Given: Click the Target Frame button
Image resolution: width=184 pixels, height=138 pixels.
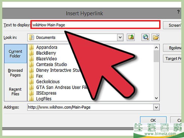Looking at the screenshot, I should (172, 59).
